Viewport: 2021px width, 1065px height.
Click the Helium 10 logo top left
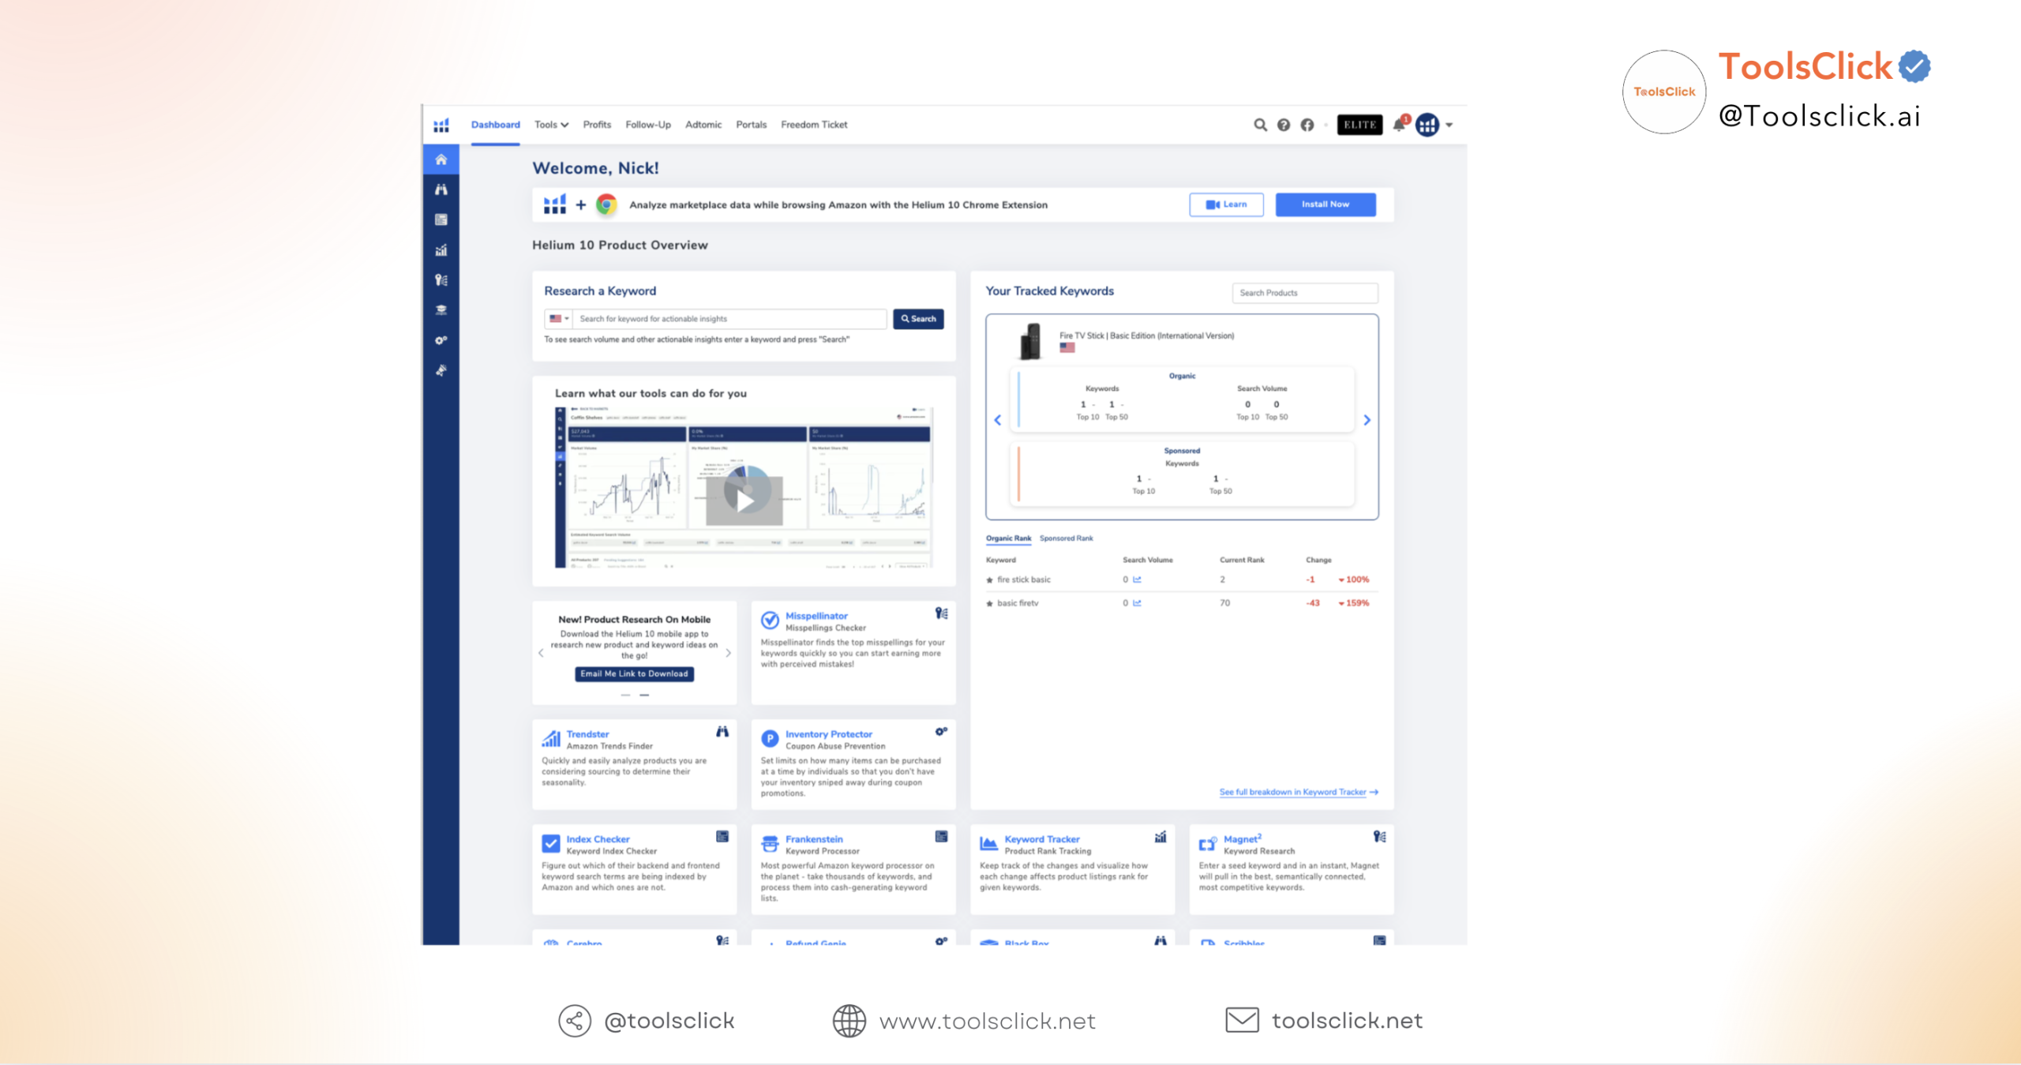(x=441, y=125)
